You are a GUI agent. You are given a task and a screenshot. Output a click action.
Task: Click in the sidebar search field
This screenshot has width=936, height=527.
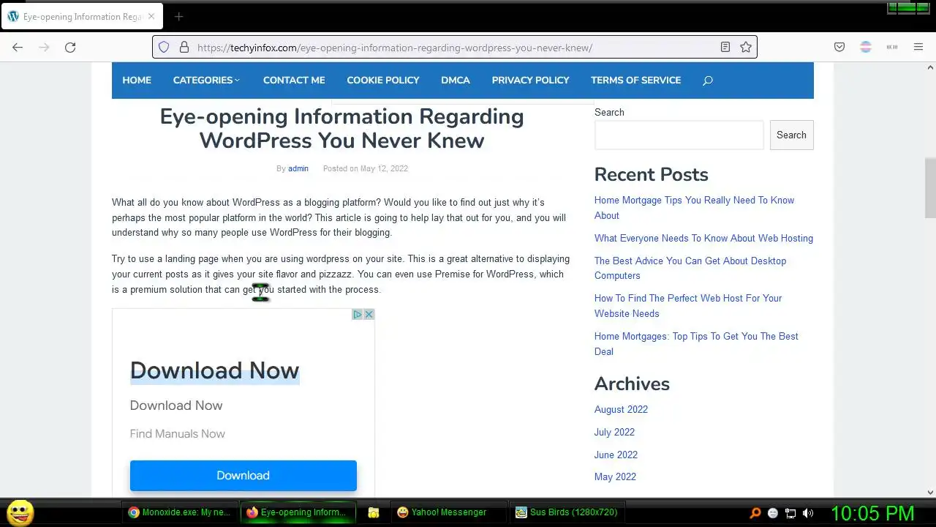click(679, 135)
